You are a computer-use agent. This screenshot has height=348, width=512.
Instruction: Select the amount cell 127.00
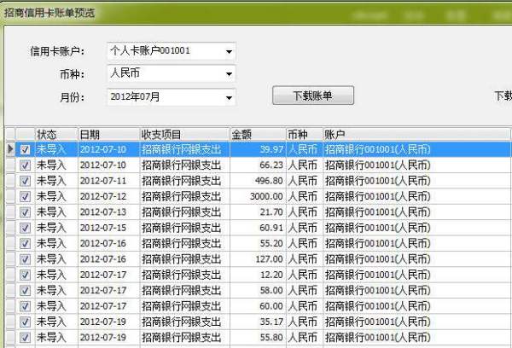click(x=258, y=259)
